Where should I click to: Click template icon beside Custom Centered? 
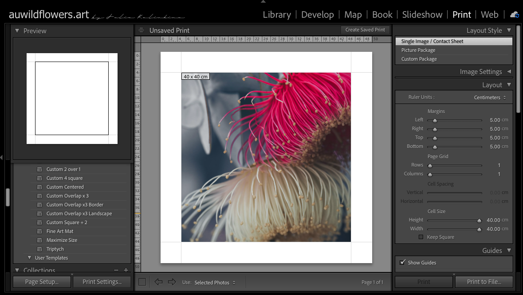(x=39, y=187)
